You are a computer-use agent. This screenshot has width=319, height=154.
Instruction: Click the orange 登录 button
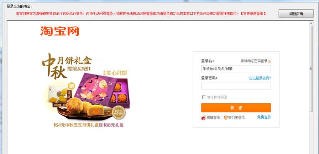pyautogui.click(x=236, y=108)
